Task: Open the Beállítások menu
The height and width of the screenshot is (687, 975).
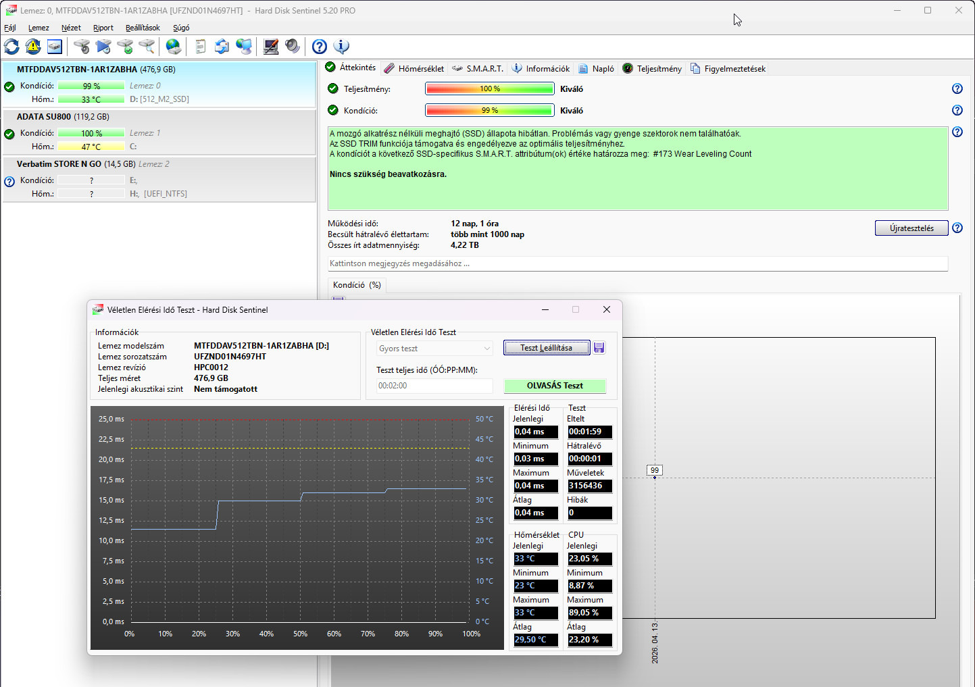Action: click(x=143, y=28)
